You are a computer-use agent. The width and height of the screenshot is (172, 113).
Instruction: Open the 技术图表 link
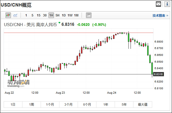tap(160, 16)
